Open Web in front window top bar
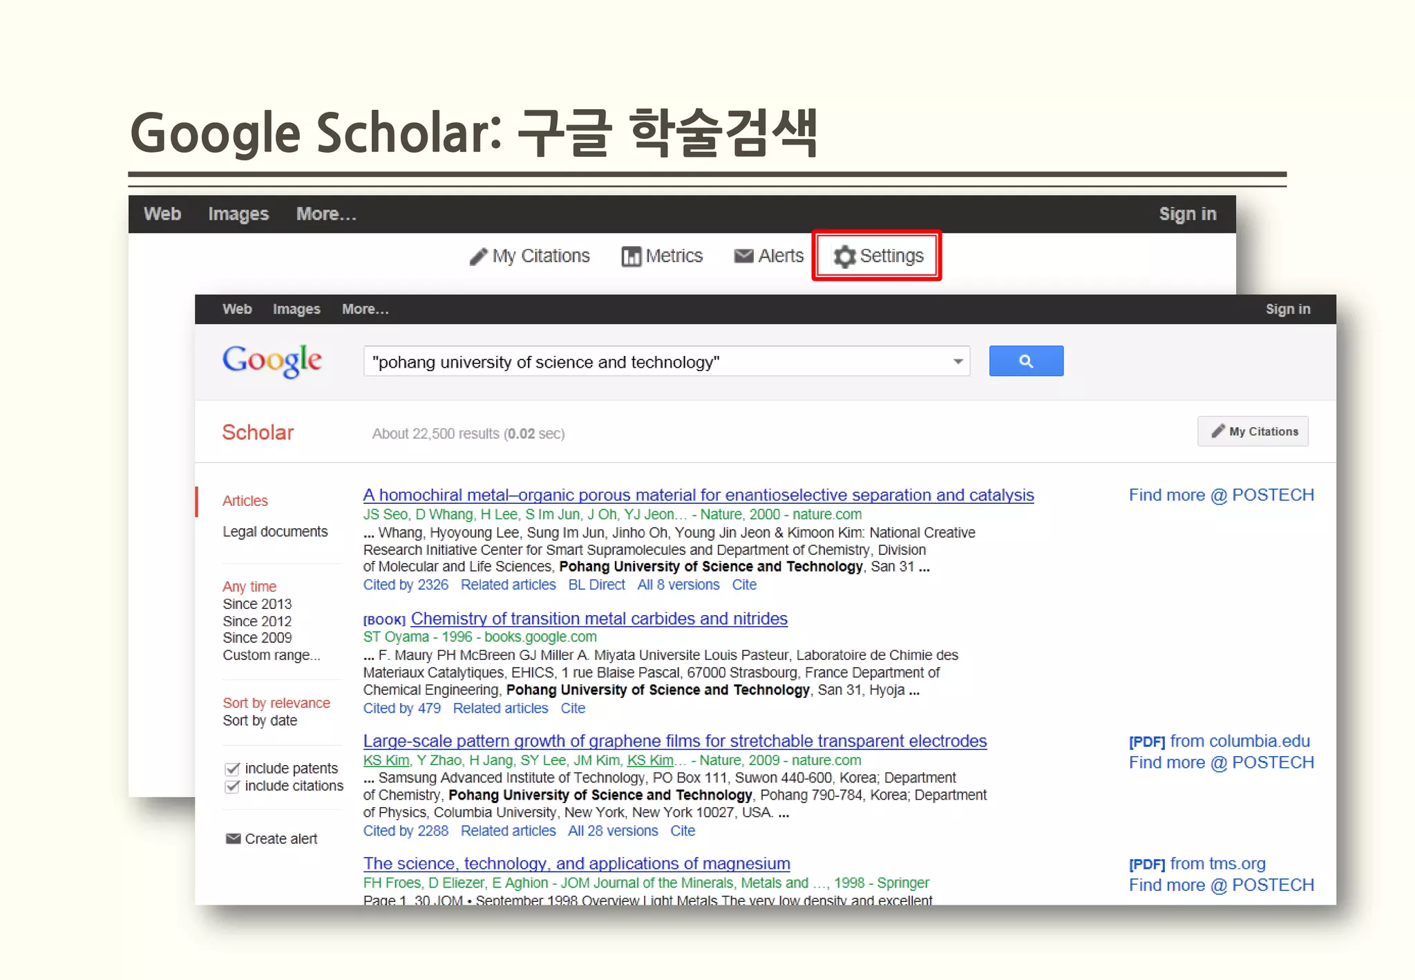 237,309
